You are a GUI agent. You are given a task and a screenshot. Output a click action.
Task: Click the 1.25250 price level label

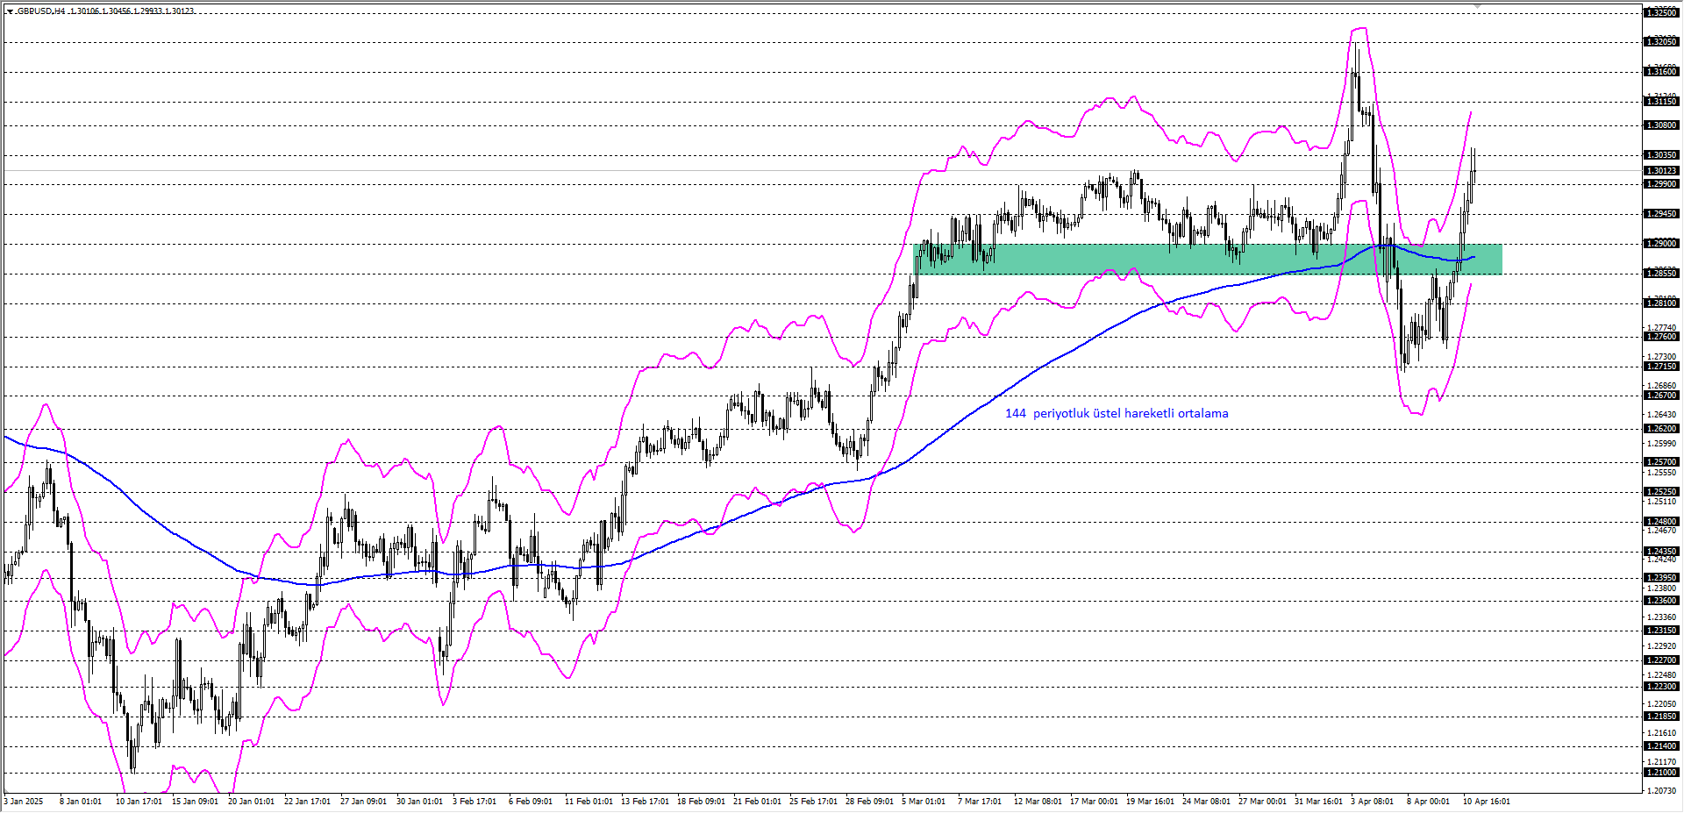1661,492
